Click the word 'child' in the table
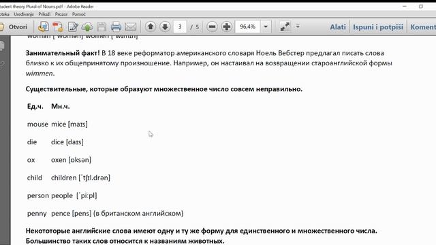Viewport: 436px width, 245px height. 35,178
